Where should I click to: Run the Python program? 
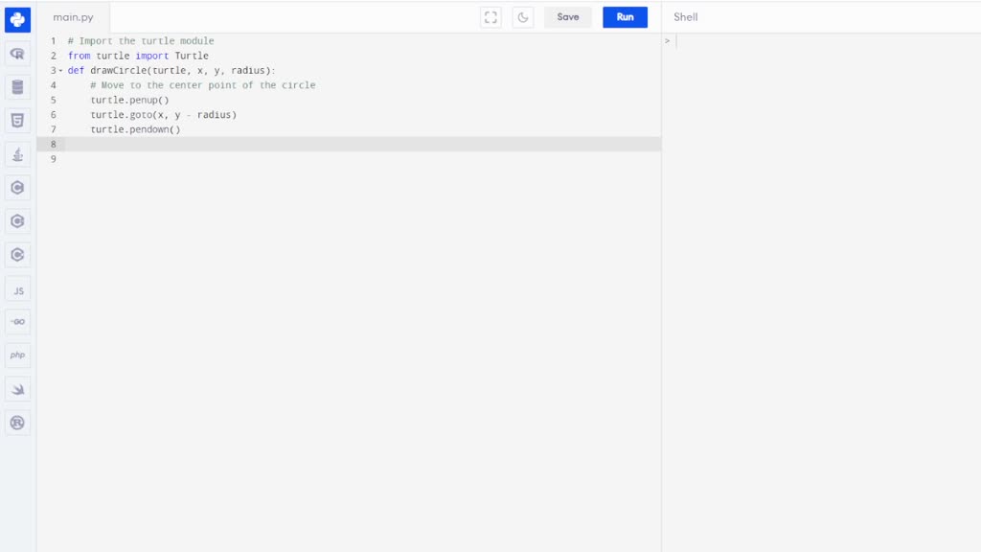(x=625, y=16)
